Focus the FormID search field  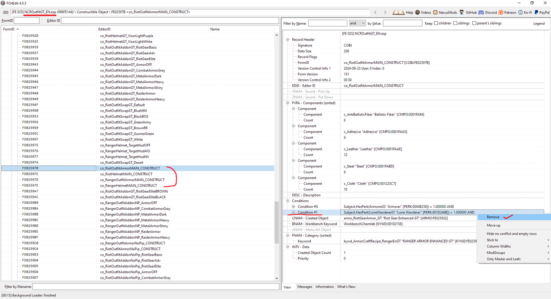(27, 20)
